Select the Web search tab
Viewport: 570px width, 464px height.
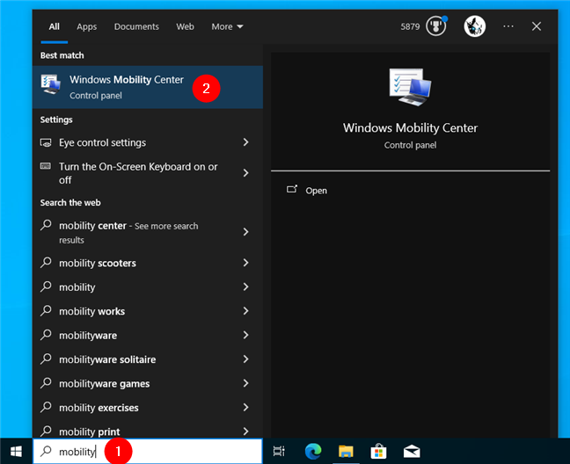(185, 27)
